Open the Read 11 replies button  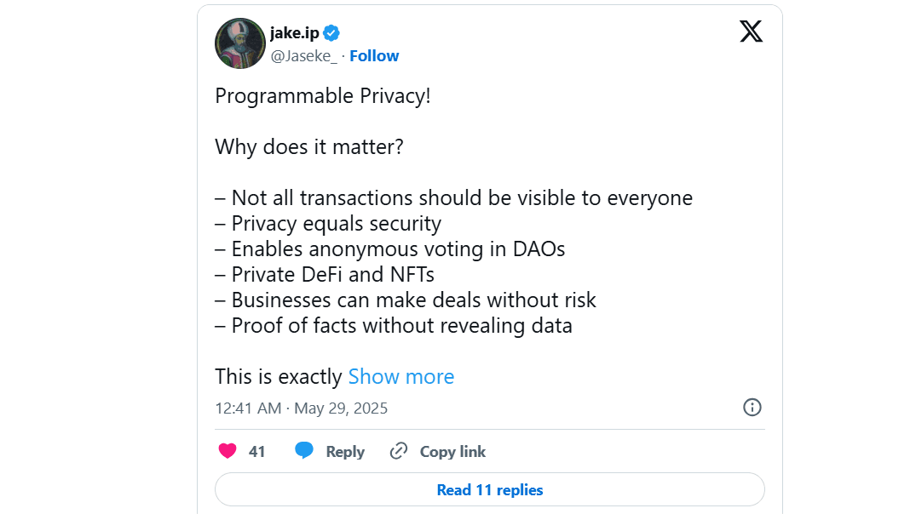[x=490, y=490]
